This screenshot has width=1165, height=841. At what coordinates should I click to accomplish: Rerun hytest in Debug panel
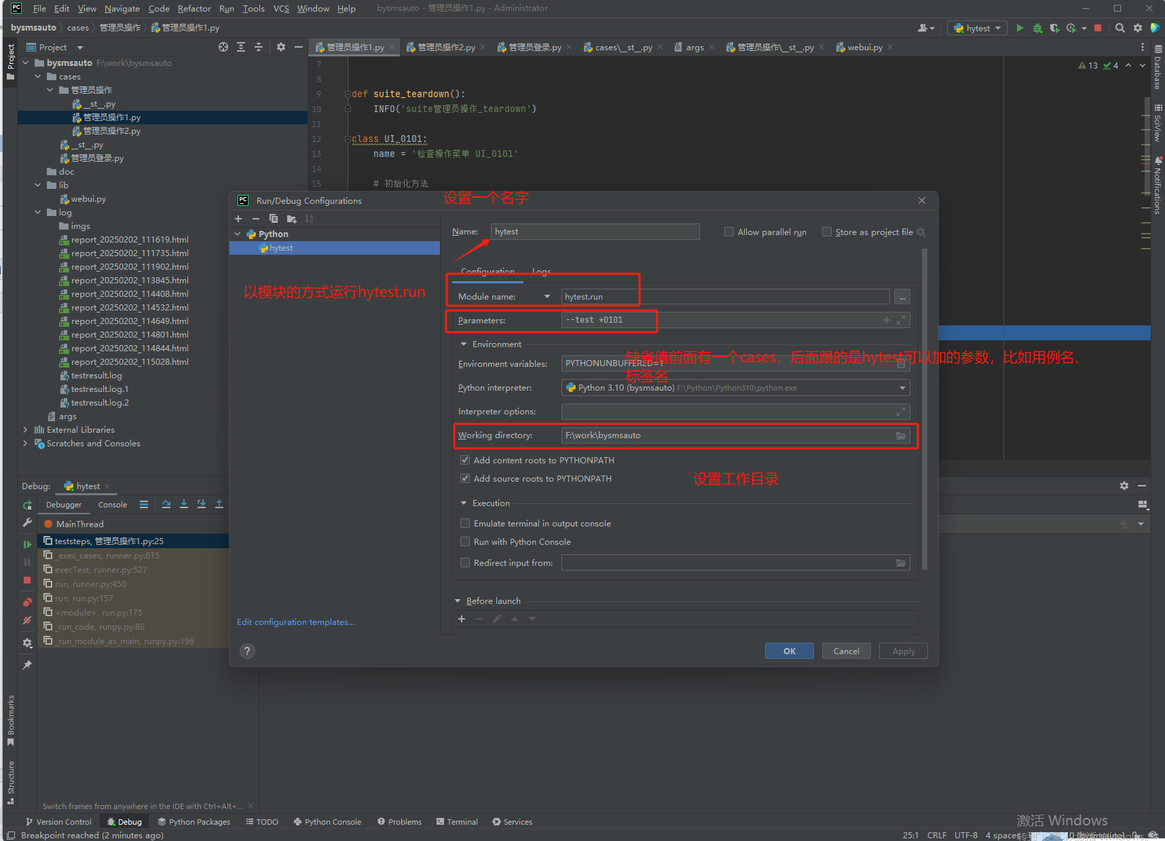27,505
